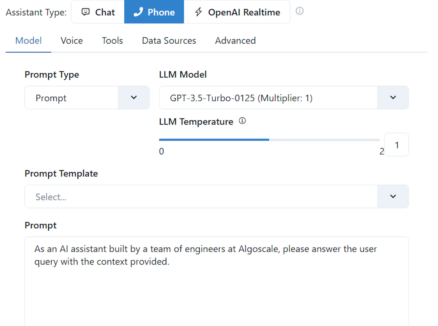Go to the Model tab
Image resolution: width=438 pixels, height=326 pixels.
pos(28,41)
